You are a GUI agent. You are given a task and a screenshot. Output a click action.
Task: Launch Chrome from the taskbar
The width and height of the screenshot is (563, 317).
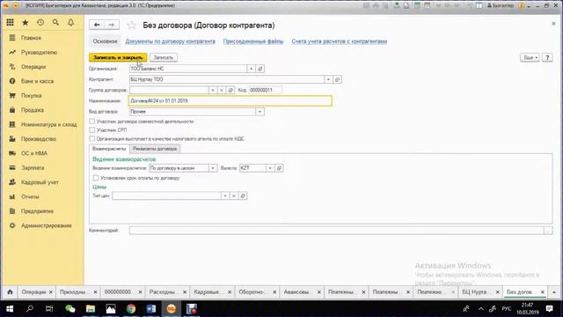(x=131, y=309)
